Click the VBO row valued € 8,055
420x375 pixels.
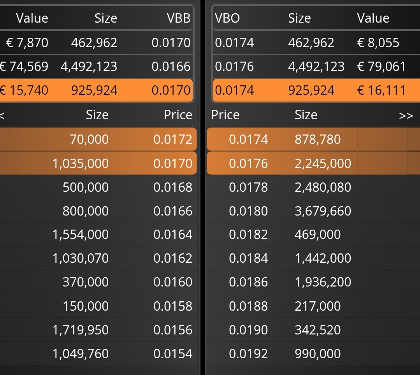pyautogui.click(x=316, y=42)
